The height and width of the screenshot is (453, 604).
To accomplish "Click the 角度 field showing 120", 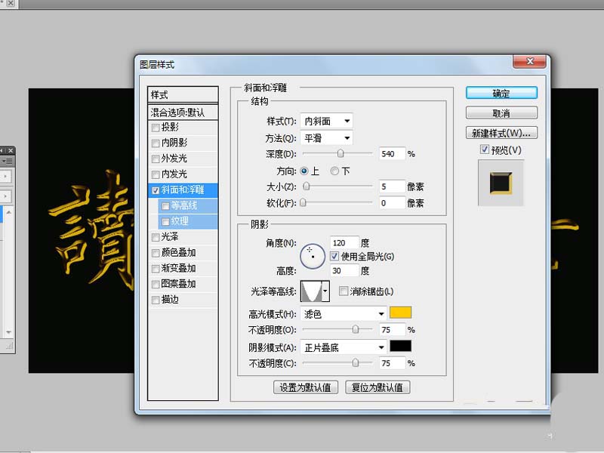I will (344, 243).
